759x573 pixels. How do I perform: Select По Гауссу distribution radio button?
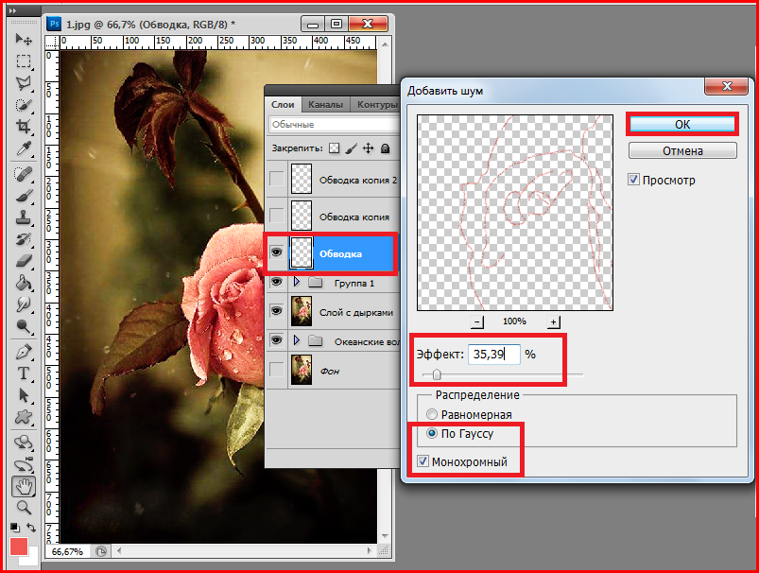(x=431, y=433)
